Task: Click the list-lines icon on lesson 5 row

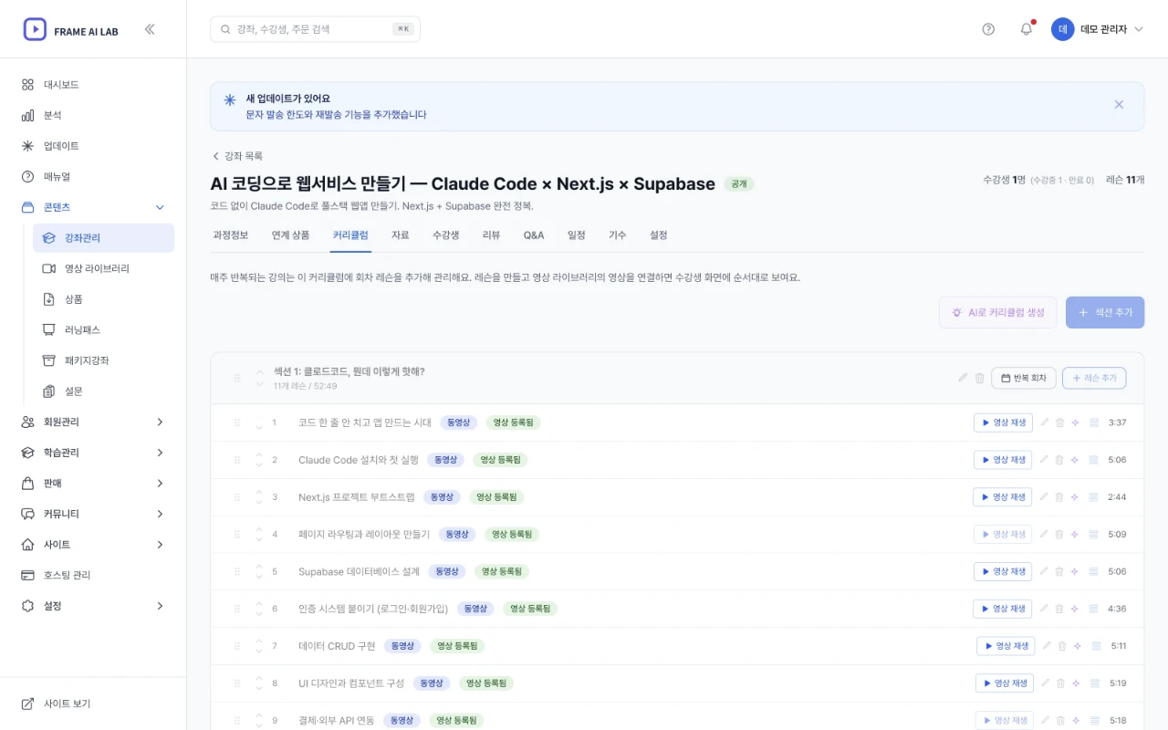Action: point(1093,571)
